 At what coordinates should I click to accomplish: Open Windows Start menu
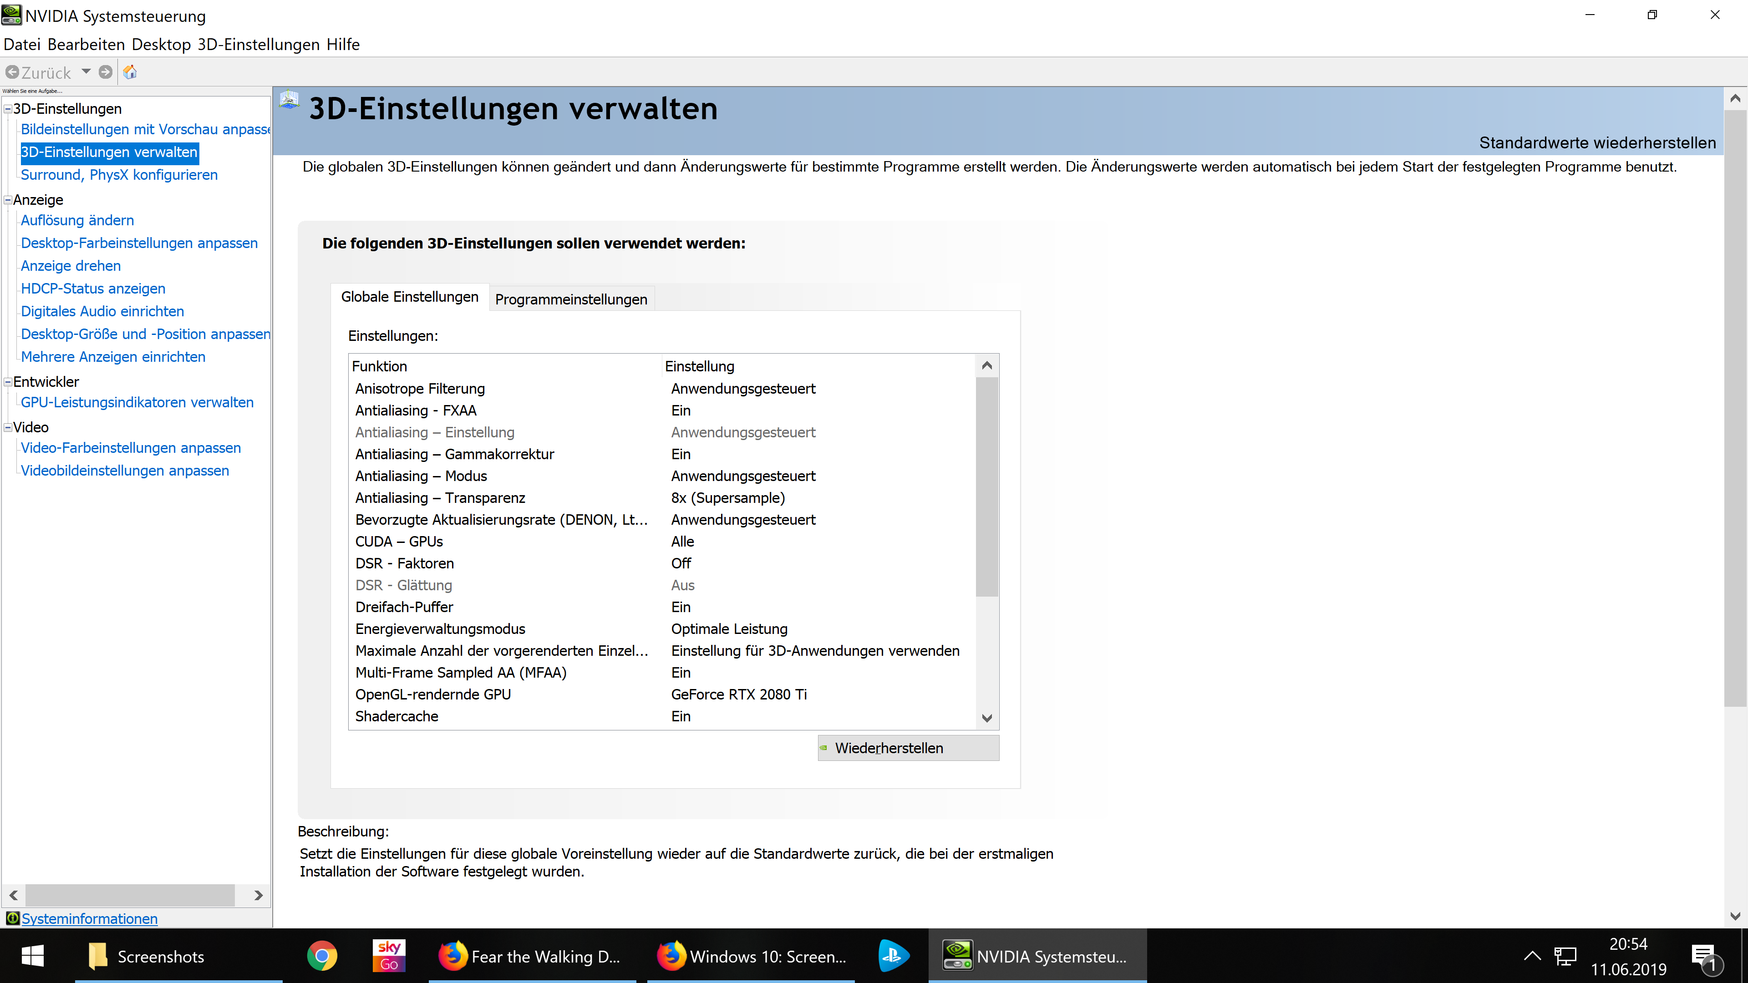[33, 956]
